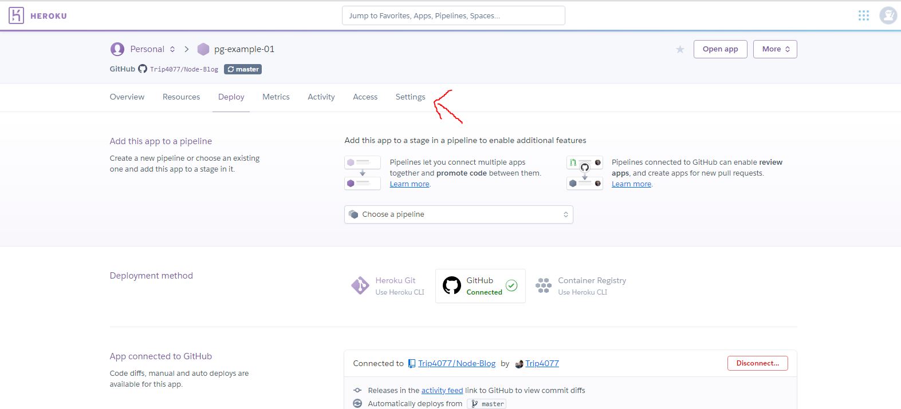
Task: Open the Settings tab
Action: [x=411, y=97]
